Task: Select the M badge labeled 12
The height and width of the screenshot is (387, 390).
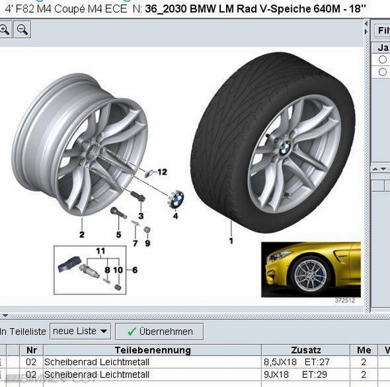Action: 149,172
